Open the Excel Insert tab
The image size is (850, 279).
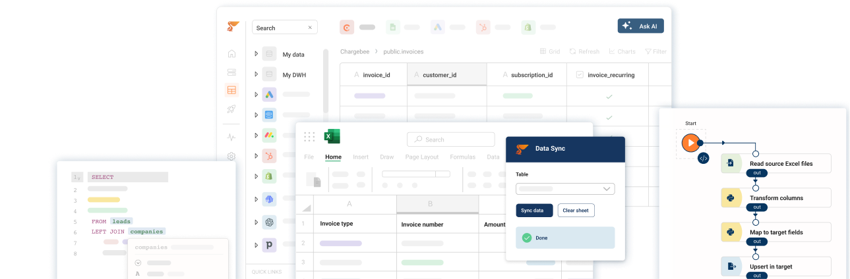click(x=361, y=157)
